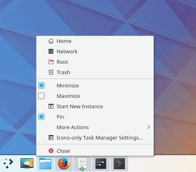
Task: Click the house icon beside Home
Action: (x=51, y=41)
